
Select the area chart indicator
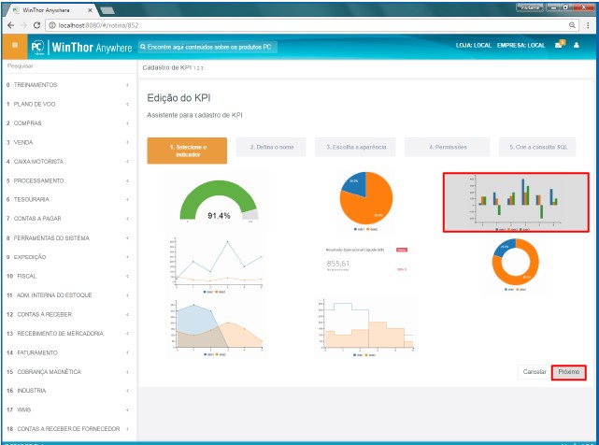(216, 328)
